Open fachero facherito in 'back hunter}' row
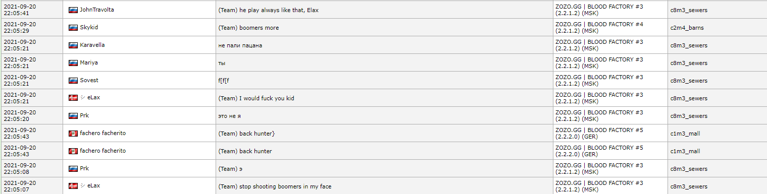 (x=103, y=133)
